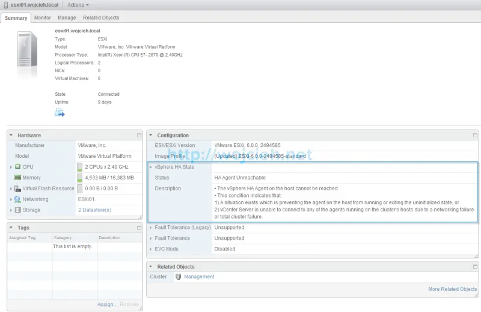The image size is (481, 312).
Task: Select the VMware ESXi, 6.0.0, 2494585 version text
Action: pos(247,145)
